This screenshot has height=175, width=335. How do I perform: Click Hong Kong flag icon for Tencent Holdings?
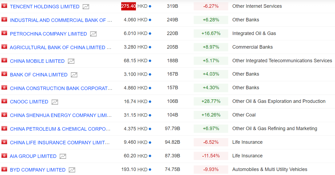pyautogui.click(x=4, y=6)
